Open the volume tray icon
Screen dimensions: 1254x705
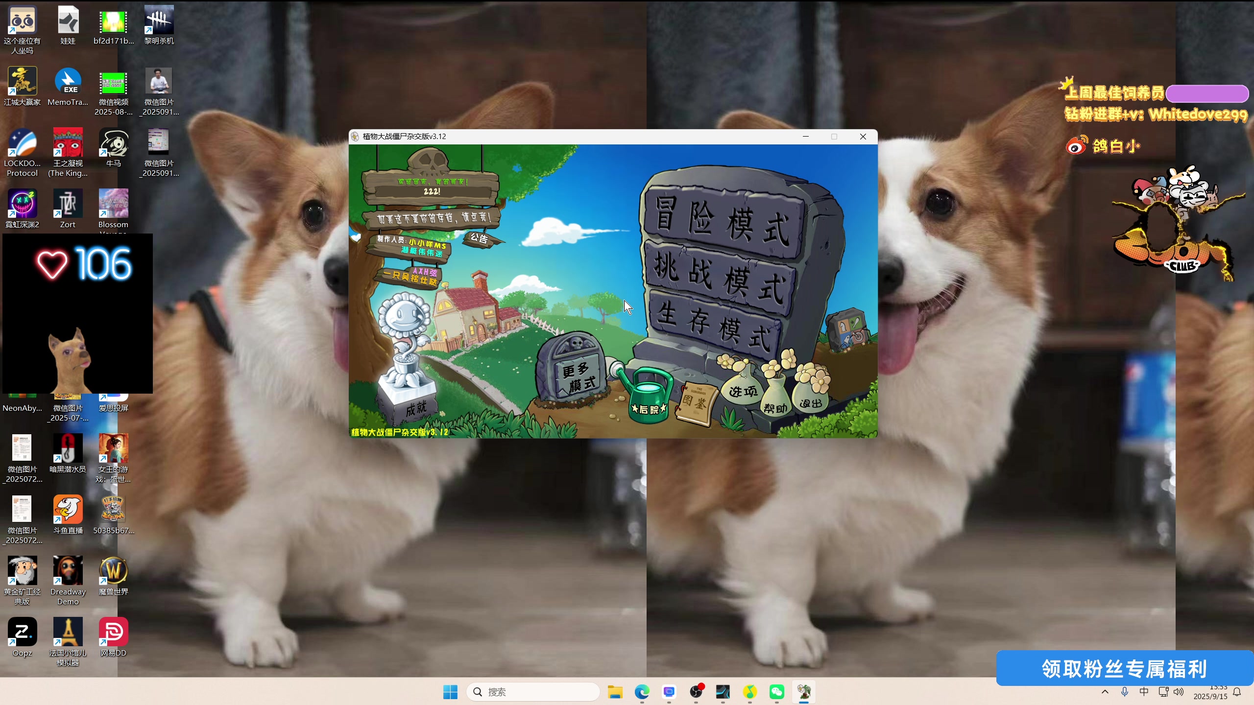point(1179,692)
